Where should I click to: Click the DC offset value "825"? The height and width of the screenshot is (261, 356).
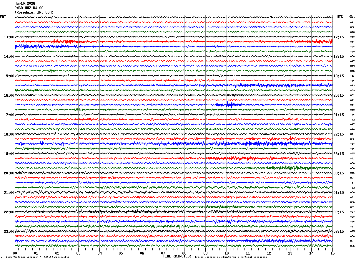coord(352,47)
